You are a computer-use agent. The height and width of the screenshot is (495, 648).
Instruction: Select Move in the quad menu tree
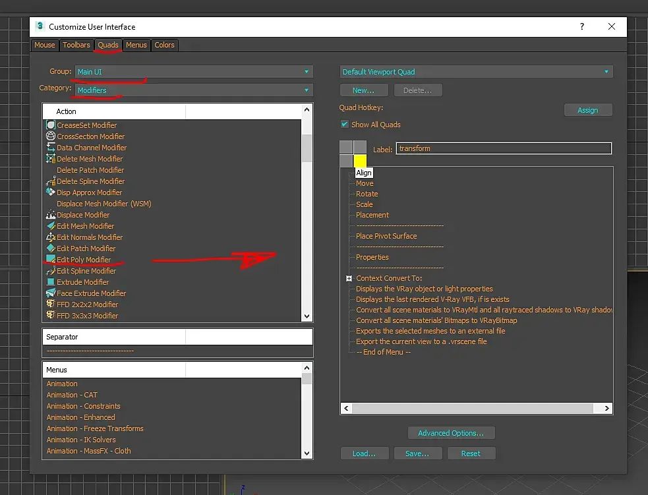click(x=365, y=183)
